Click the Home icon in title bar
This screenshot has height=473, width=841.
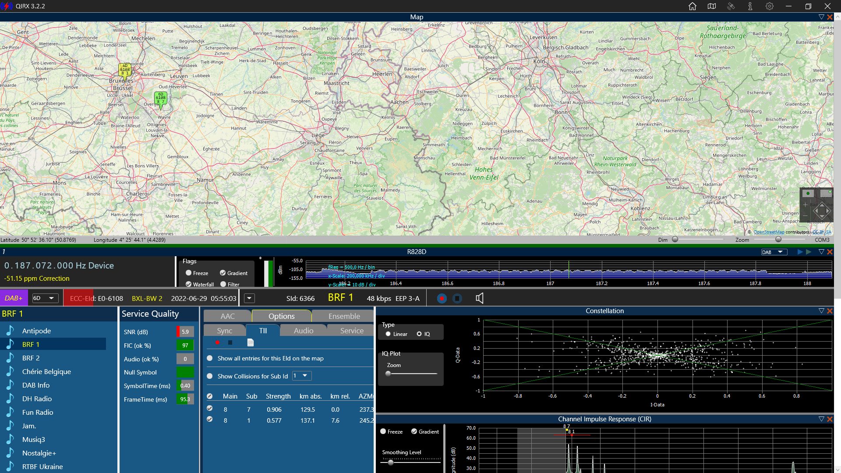pos(693,6)
